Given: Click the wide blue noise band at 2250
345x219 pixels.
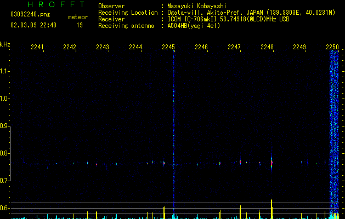Looking at the screenshot, I should tap(334, 132).
